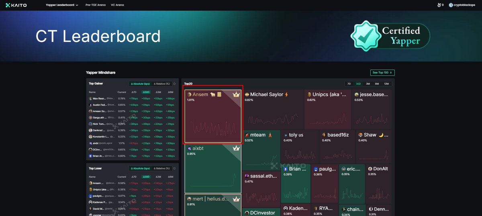The image size is (482, 216).
Task: Click the sassal.eth avatar in the treemap
Action: tap(247, 176)
